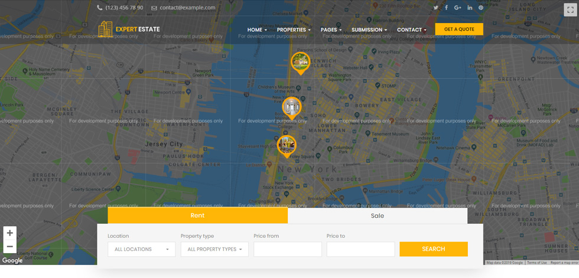Open the Properties menu

coord(294,30)
